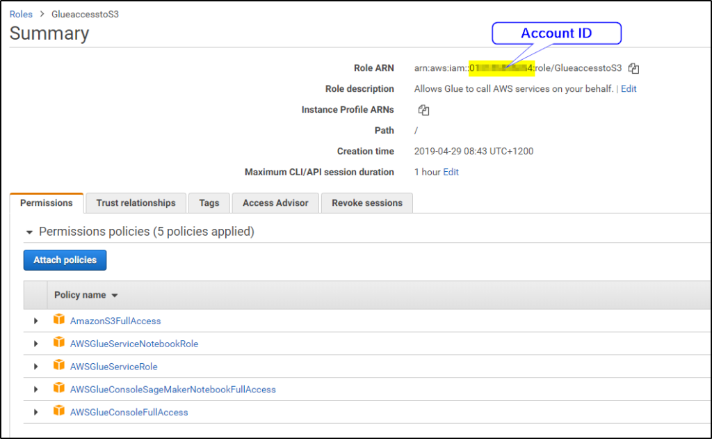The height and width of the screenshot is (439, 712).
Task: Click the GlueaccesstoS3 breadcrumb text
Action: pyautogui.click(x=85, y=14)
